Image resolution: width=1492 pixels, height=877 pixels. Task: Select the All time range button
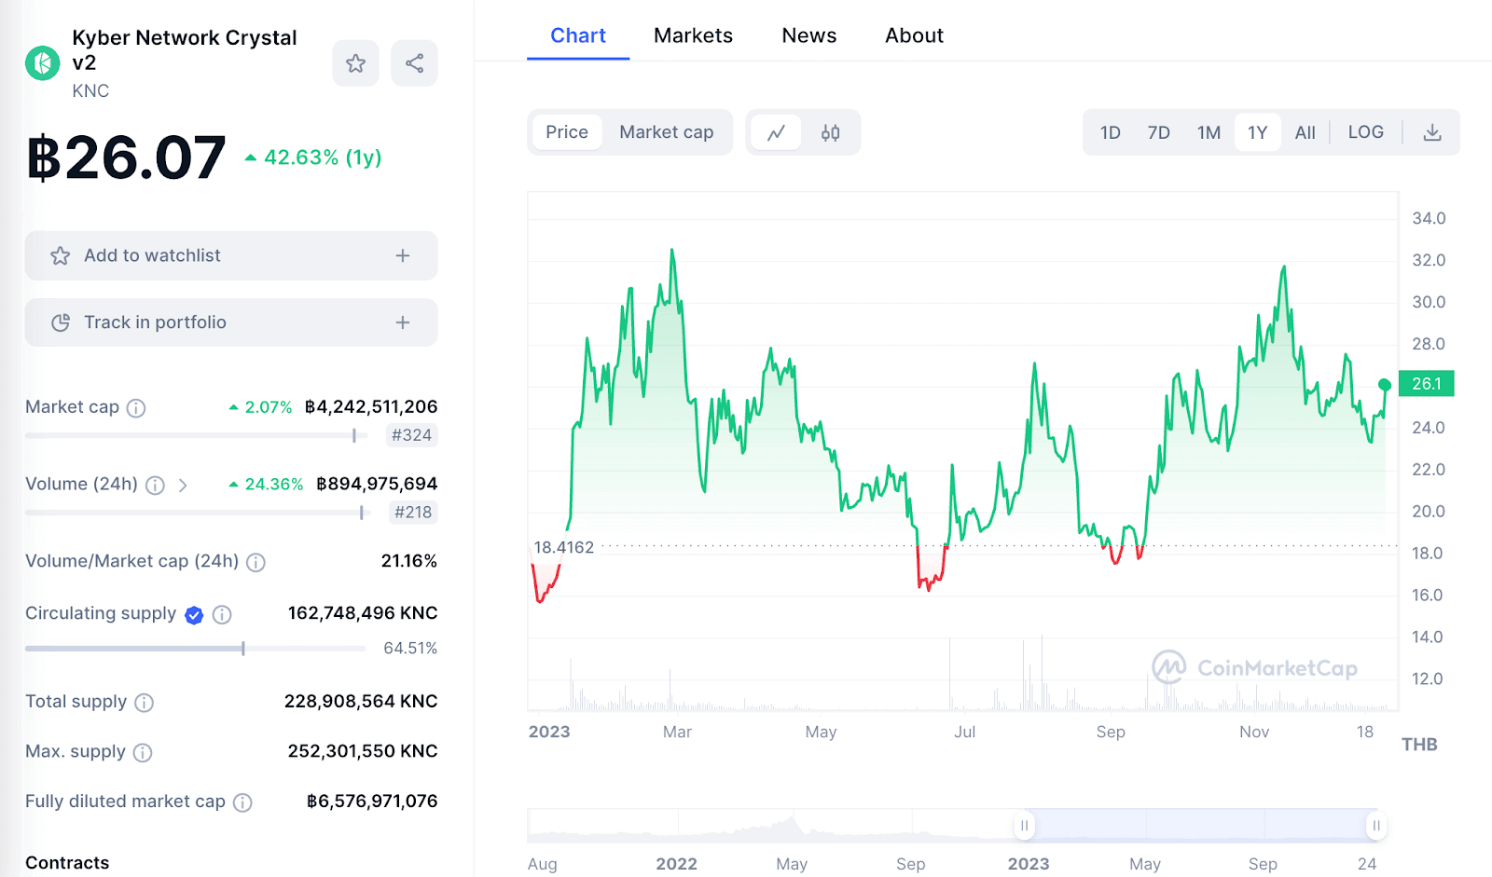click(x=1305, y=132)
